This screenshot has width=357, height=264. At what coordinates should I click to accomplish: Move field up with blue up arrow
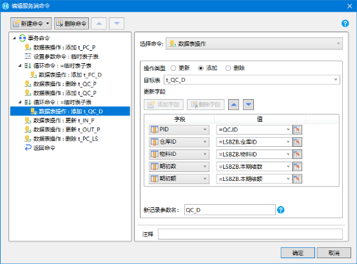pos(234,105)
